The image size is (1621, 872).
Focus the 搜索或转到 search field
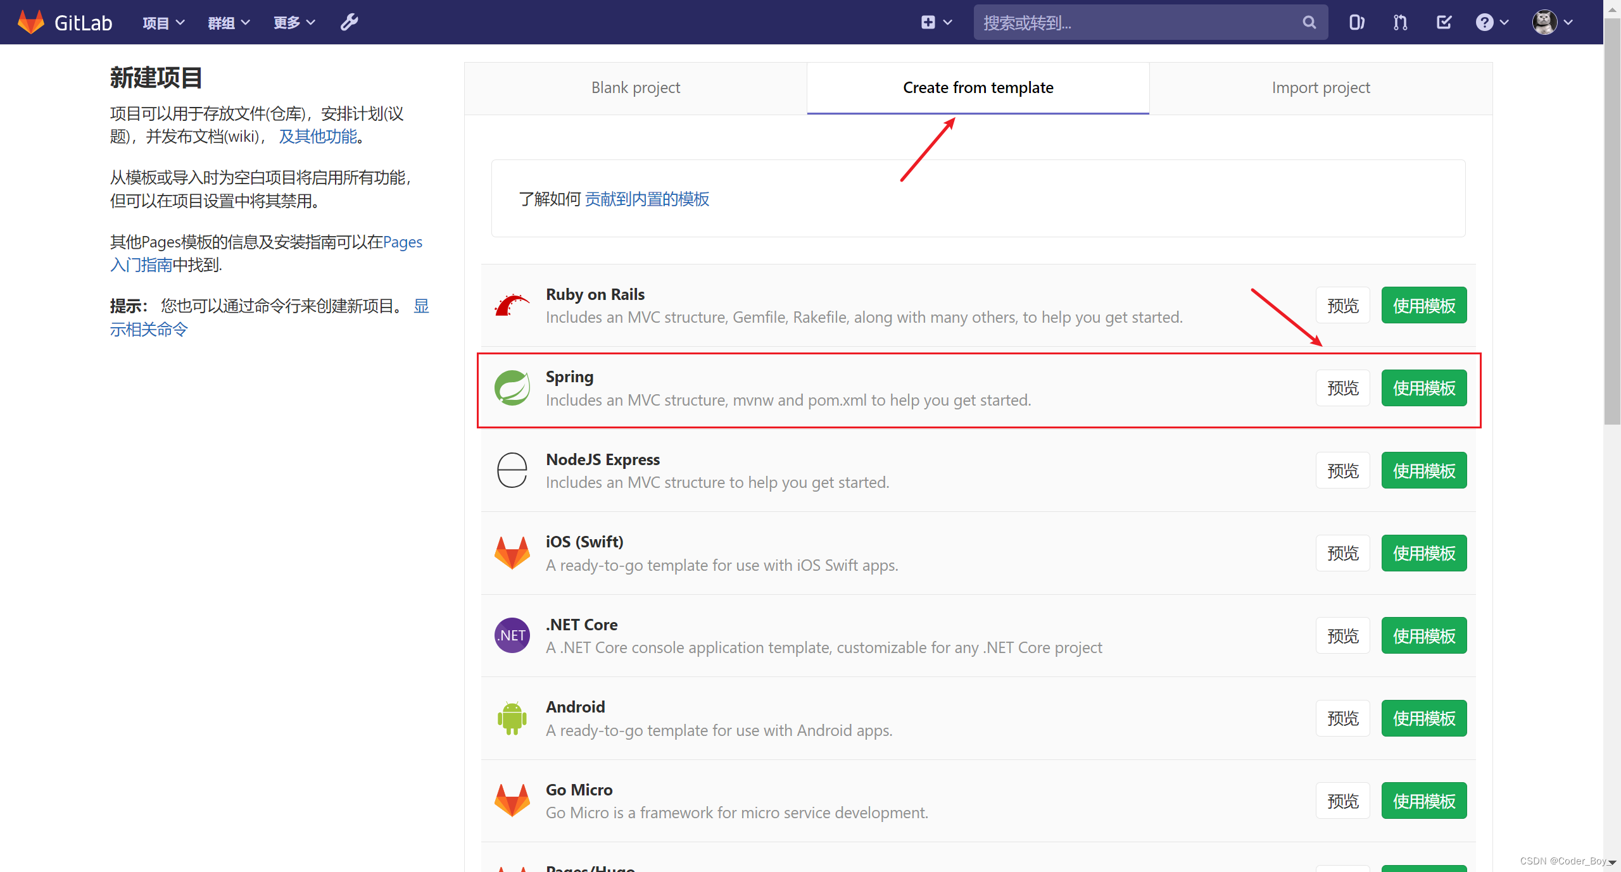pos(1150,23)
